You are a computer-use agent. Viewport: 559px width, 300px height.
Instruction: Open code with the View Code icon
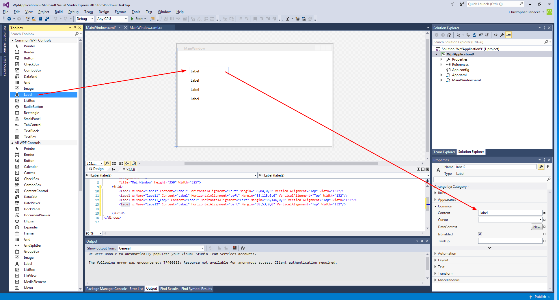coord(496,35)
